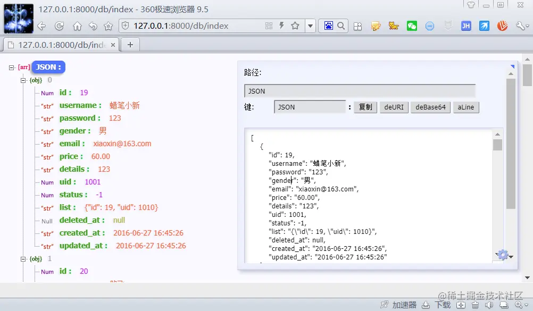Select the updated_at key in the tree
This screenshot has height=311, width=533.
click(x=84, y=246)
